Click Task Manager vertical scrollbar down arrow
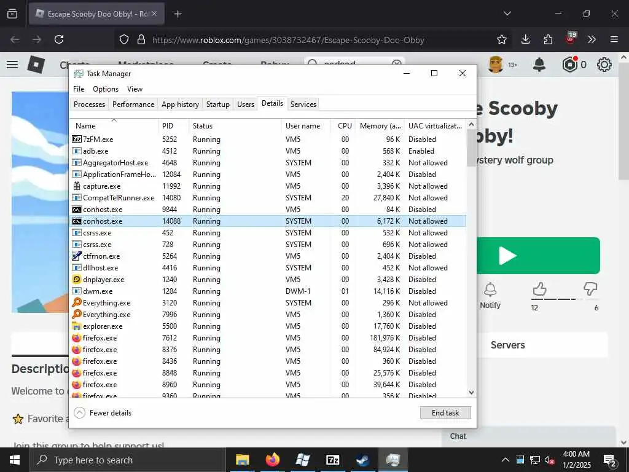 [x=471, y=393]
